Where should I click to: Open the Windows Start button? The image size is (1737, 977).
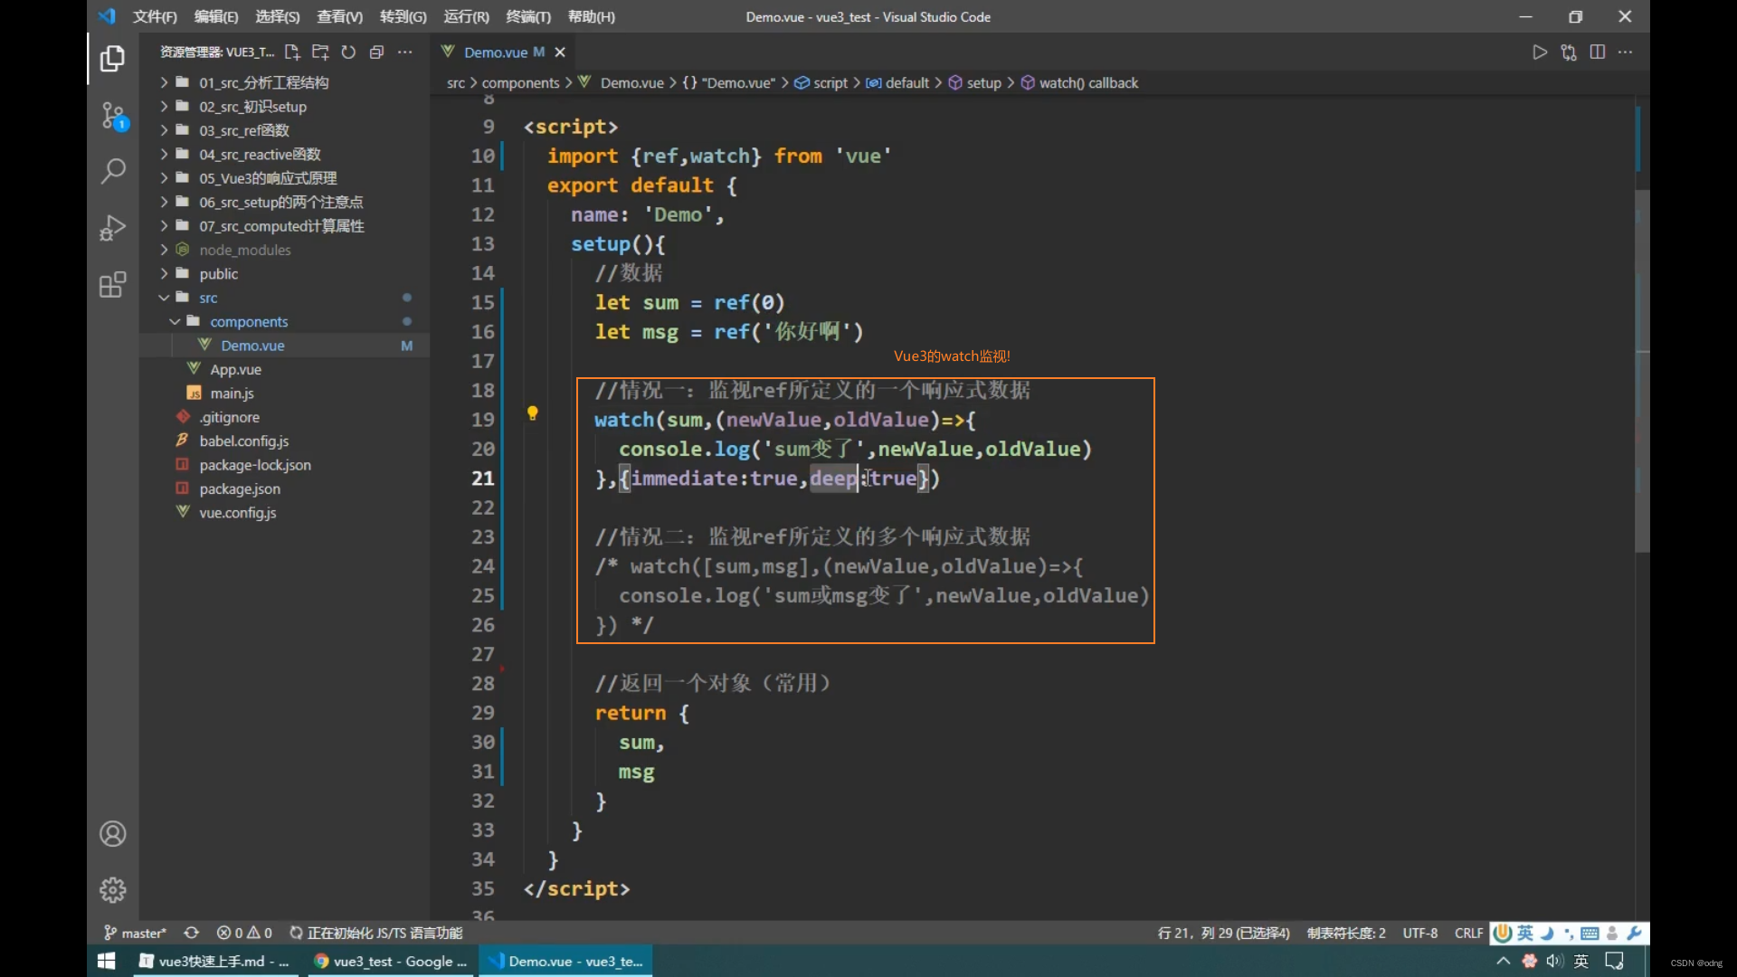[106, 961]
